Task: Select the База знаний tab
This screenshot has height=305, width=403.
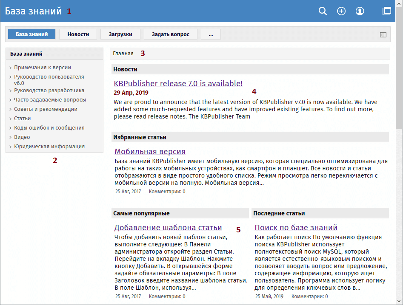Action: click(31, 34)
